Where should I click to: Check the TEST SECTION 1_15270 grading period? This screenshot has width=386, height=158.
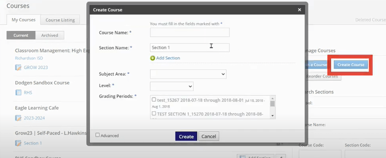coord(154,113)
